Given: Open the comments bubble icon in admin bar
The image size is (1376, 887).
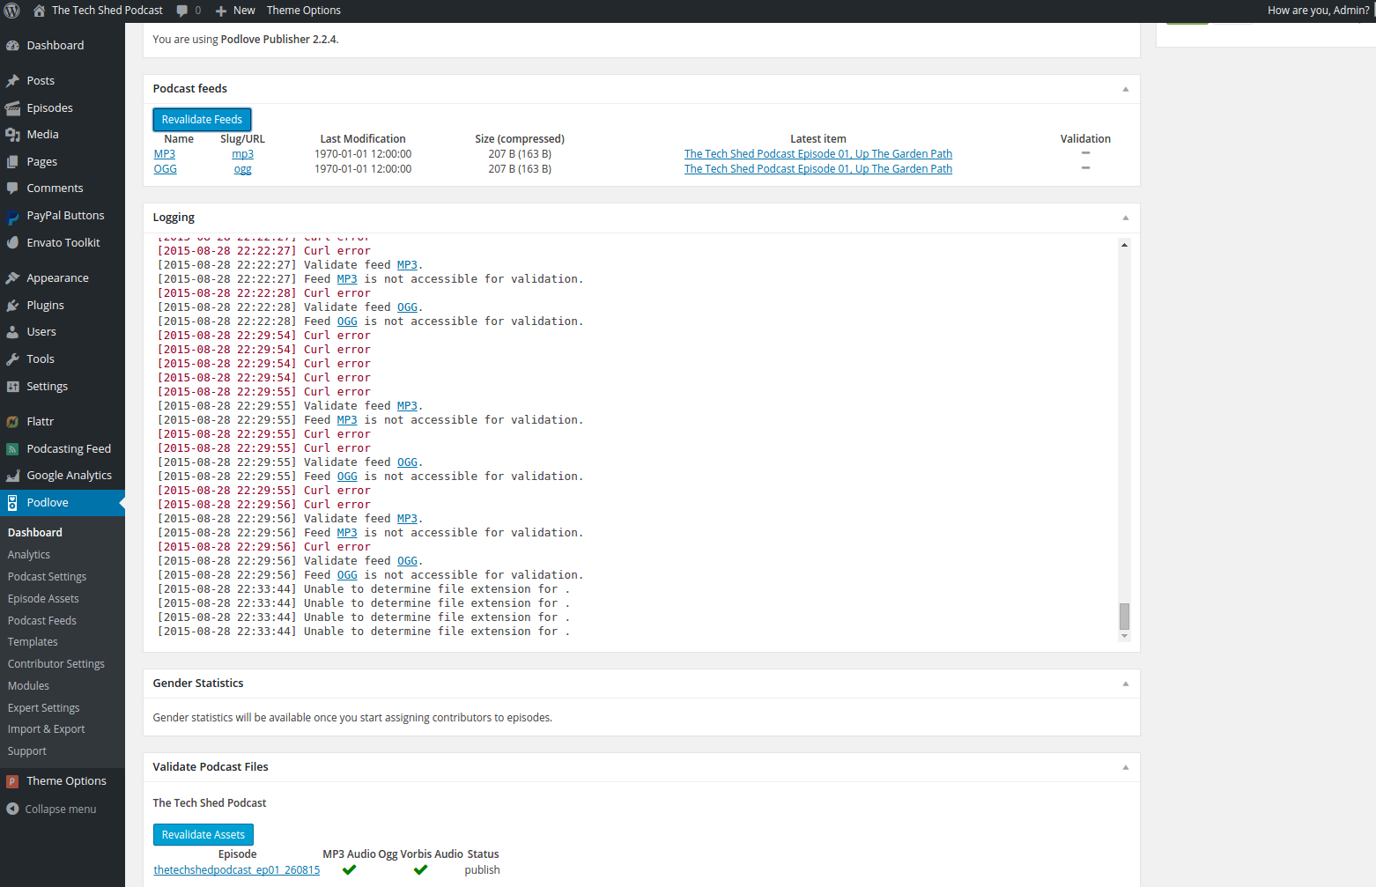Looking at the screenshot, I should (181, 11).
